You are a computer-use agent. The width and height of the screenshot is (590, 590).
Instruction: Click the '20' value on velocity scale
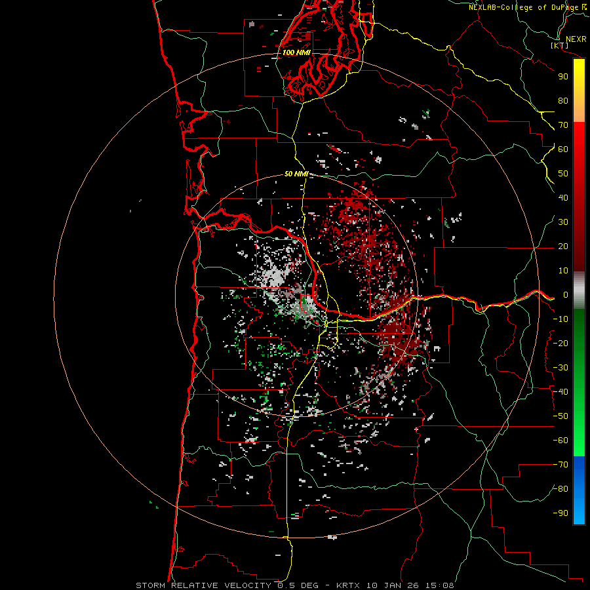tap(563, 246)
